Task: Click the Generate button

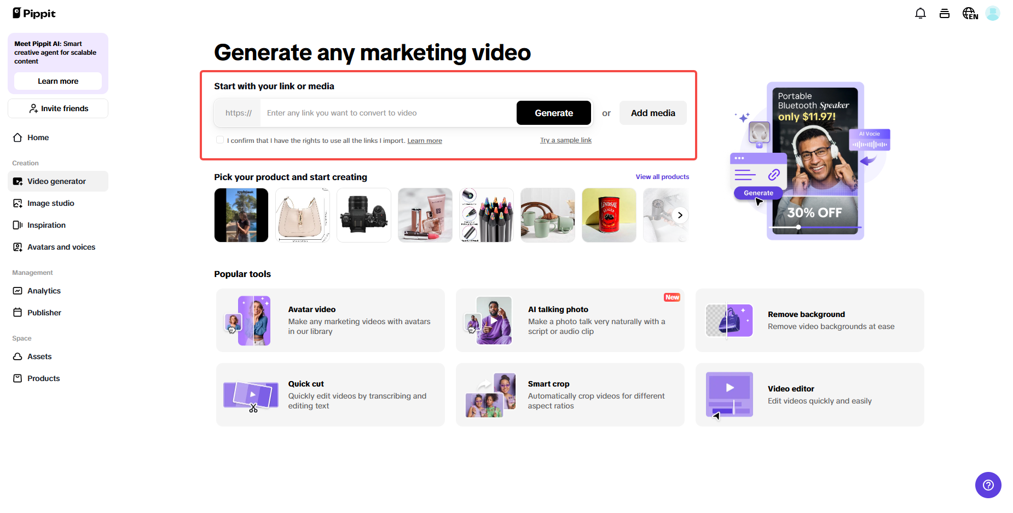Action: [553, 113]
